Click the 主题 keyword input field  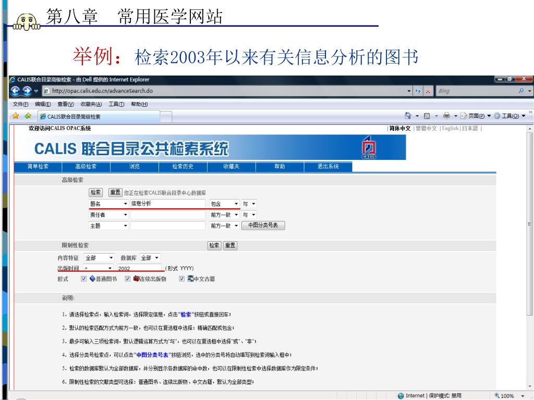click(167, 226)
